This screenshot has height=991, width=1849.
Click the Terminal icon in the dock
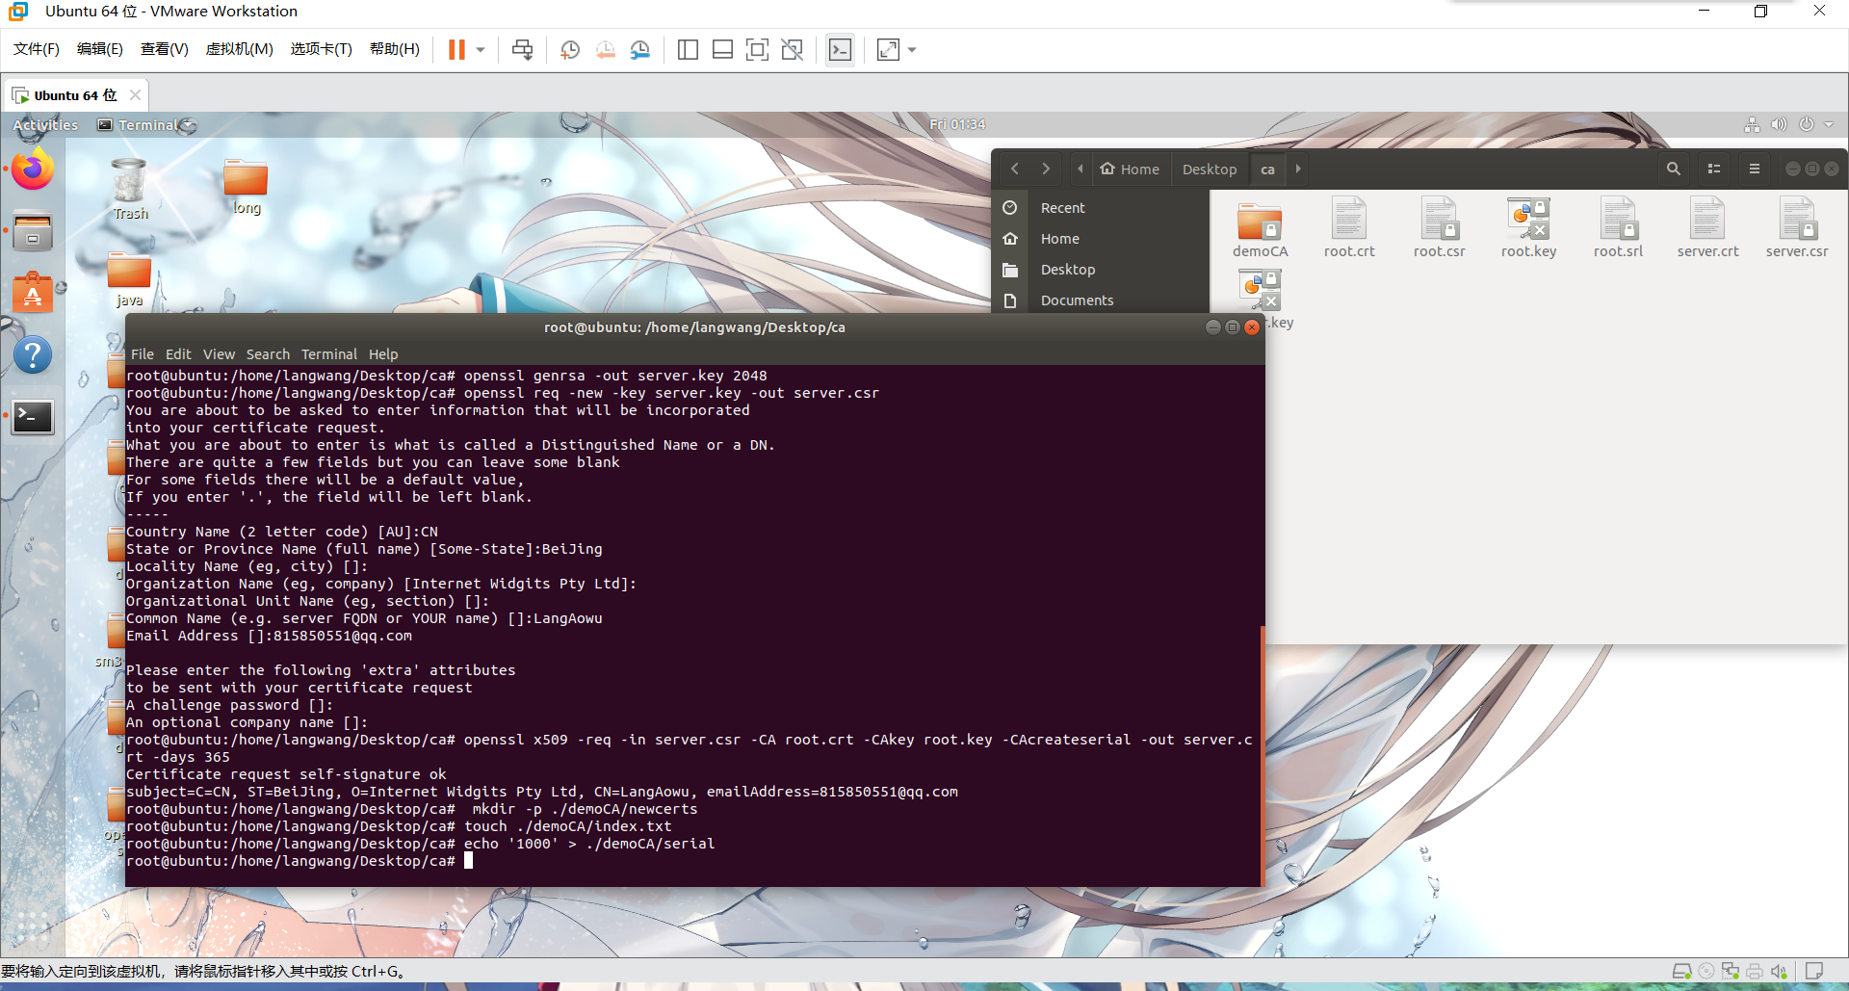33,417
